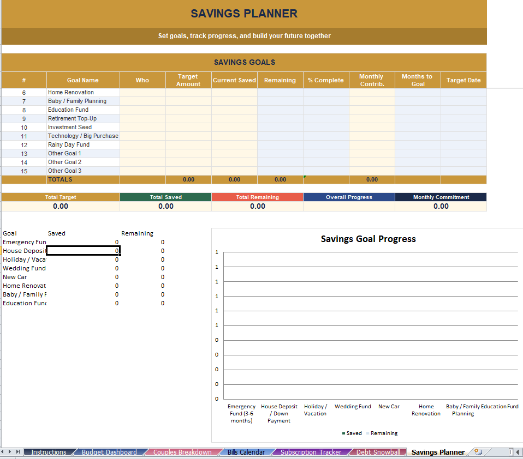Click last sheet navigation arrow

pyautogui.click(x=17, y=452)
